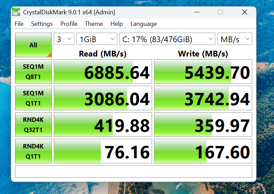Open the Theme menu
This screenshot has height=194, width=274.
coord(94,24)
